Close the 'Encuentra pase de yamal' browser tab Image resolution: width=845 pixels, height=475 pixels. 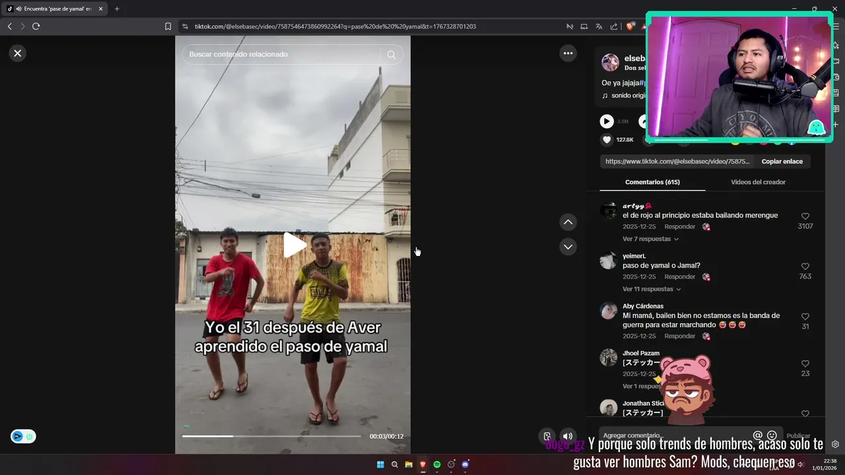pyautogui.click(x=101, y=9)
